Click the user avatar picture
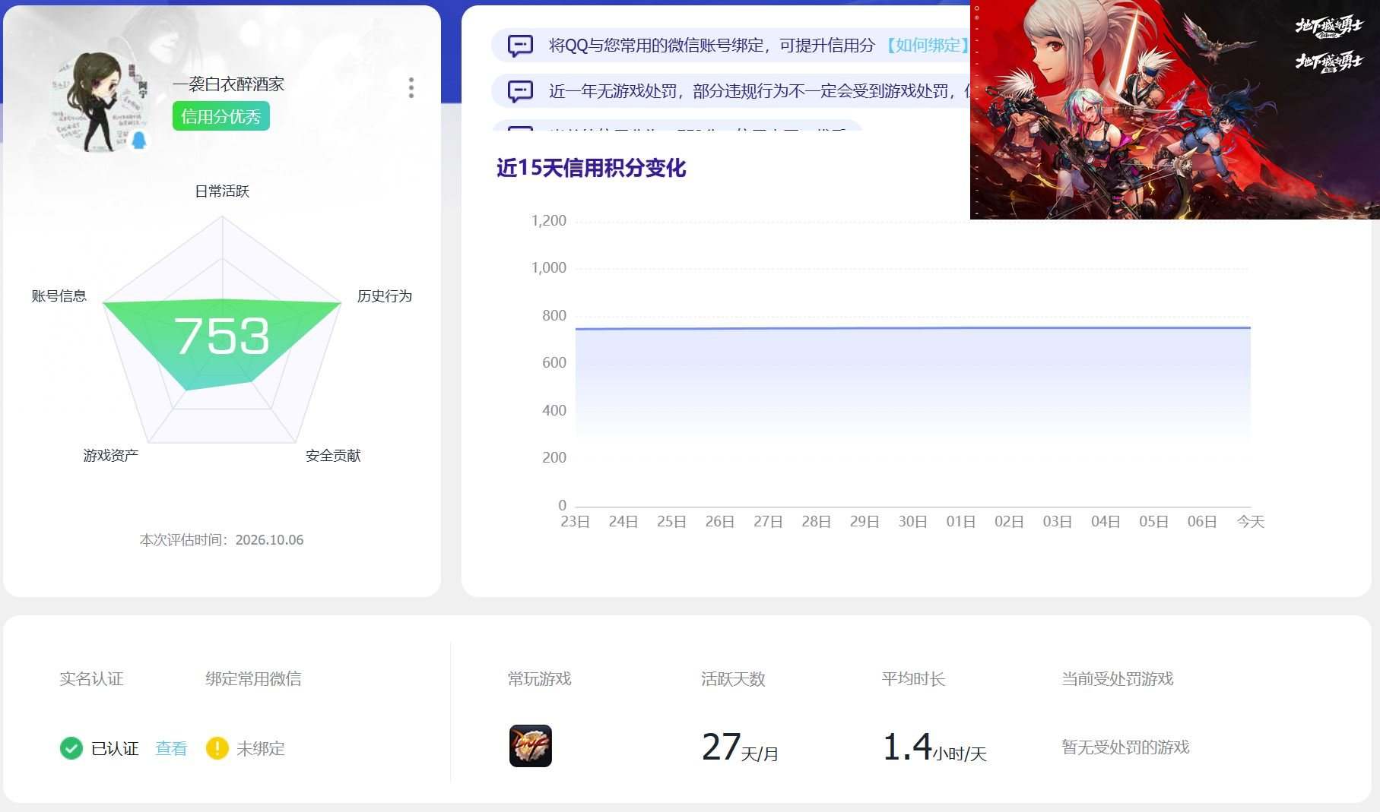Viewport: 1380px width, 812px height. click(100, 102)
